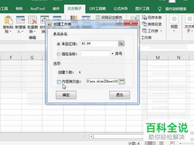Select the 来自区域 radio button
The height and width of the screenshot is (145, 194).
(59, 44)
